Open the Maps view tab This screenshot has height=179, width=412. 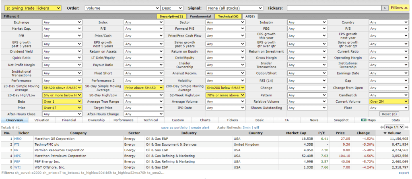[x=369, y=120]
